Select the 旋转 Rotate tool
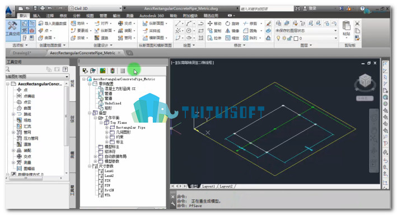This screenshot has width=397, height=215. point(232,24)
